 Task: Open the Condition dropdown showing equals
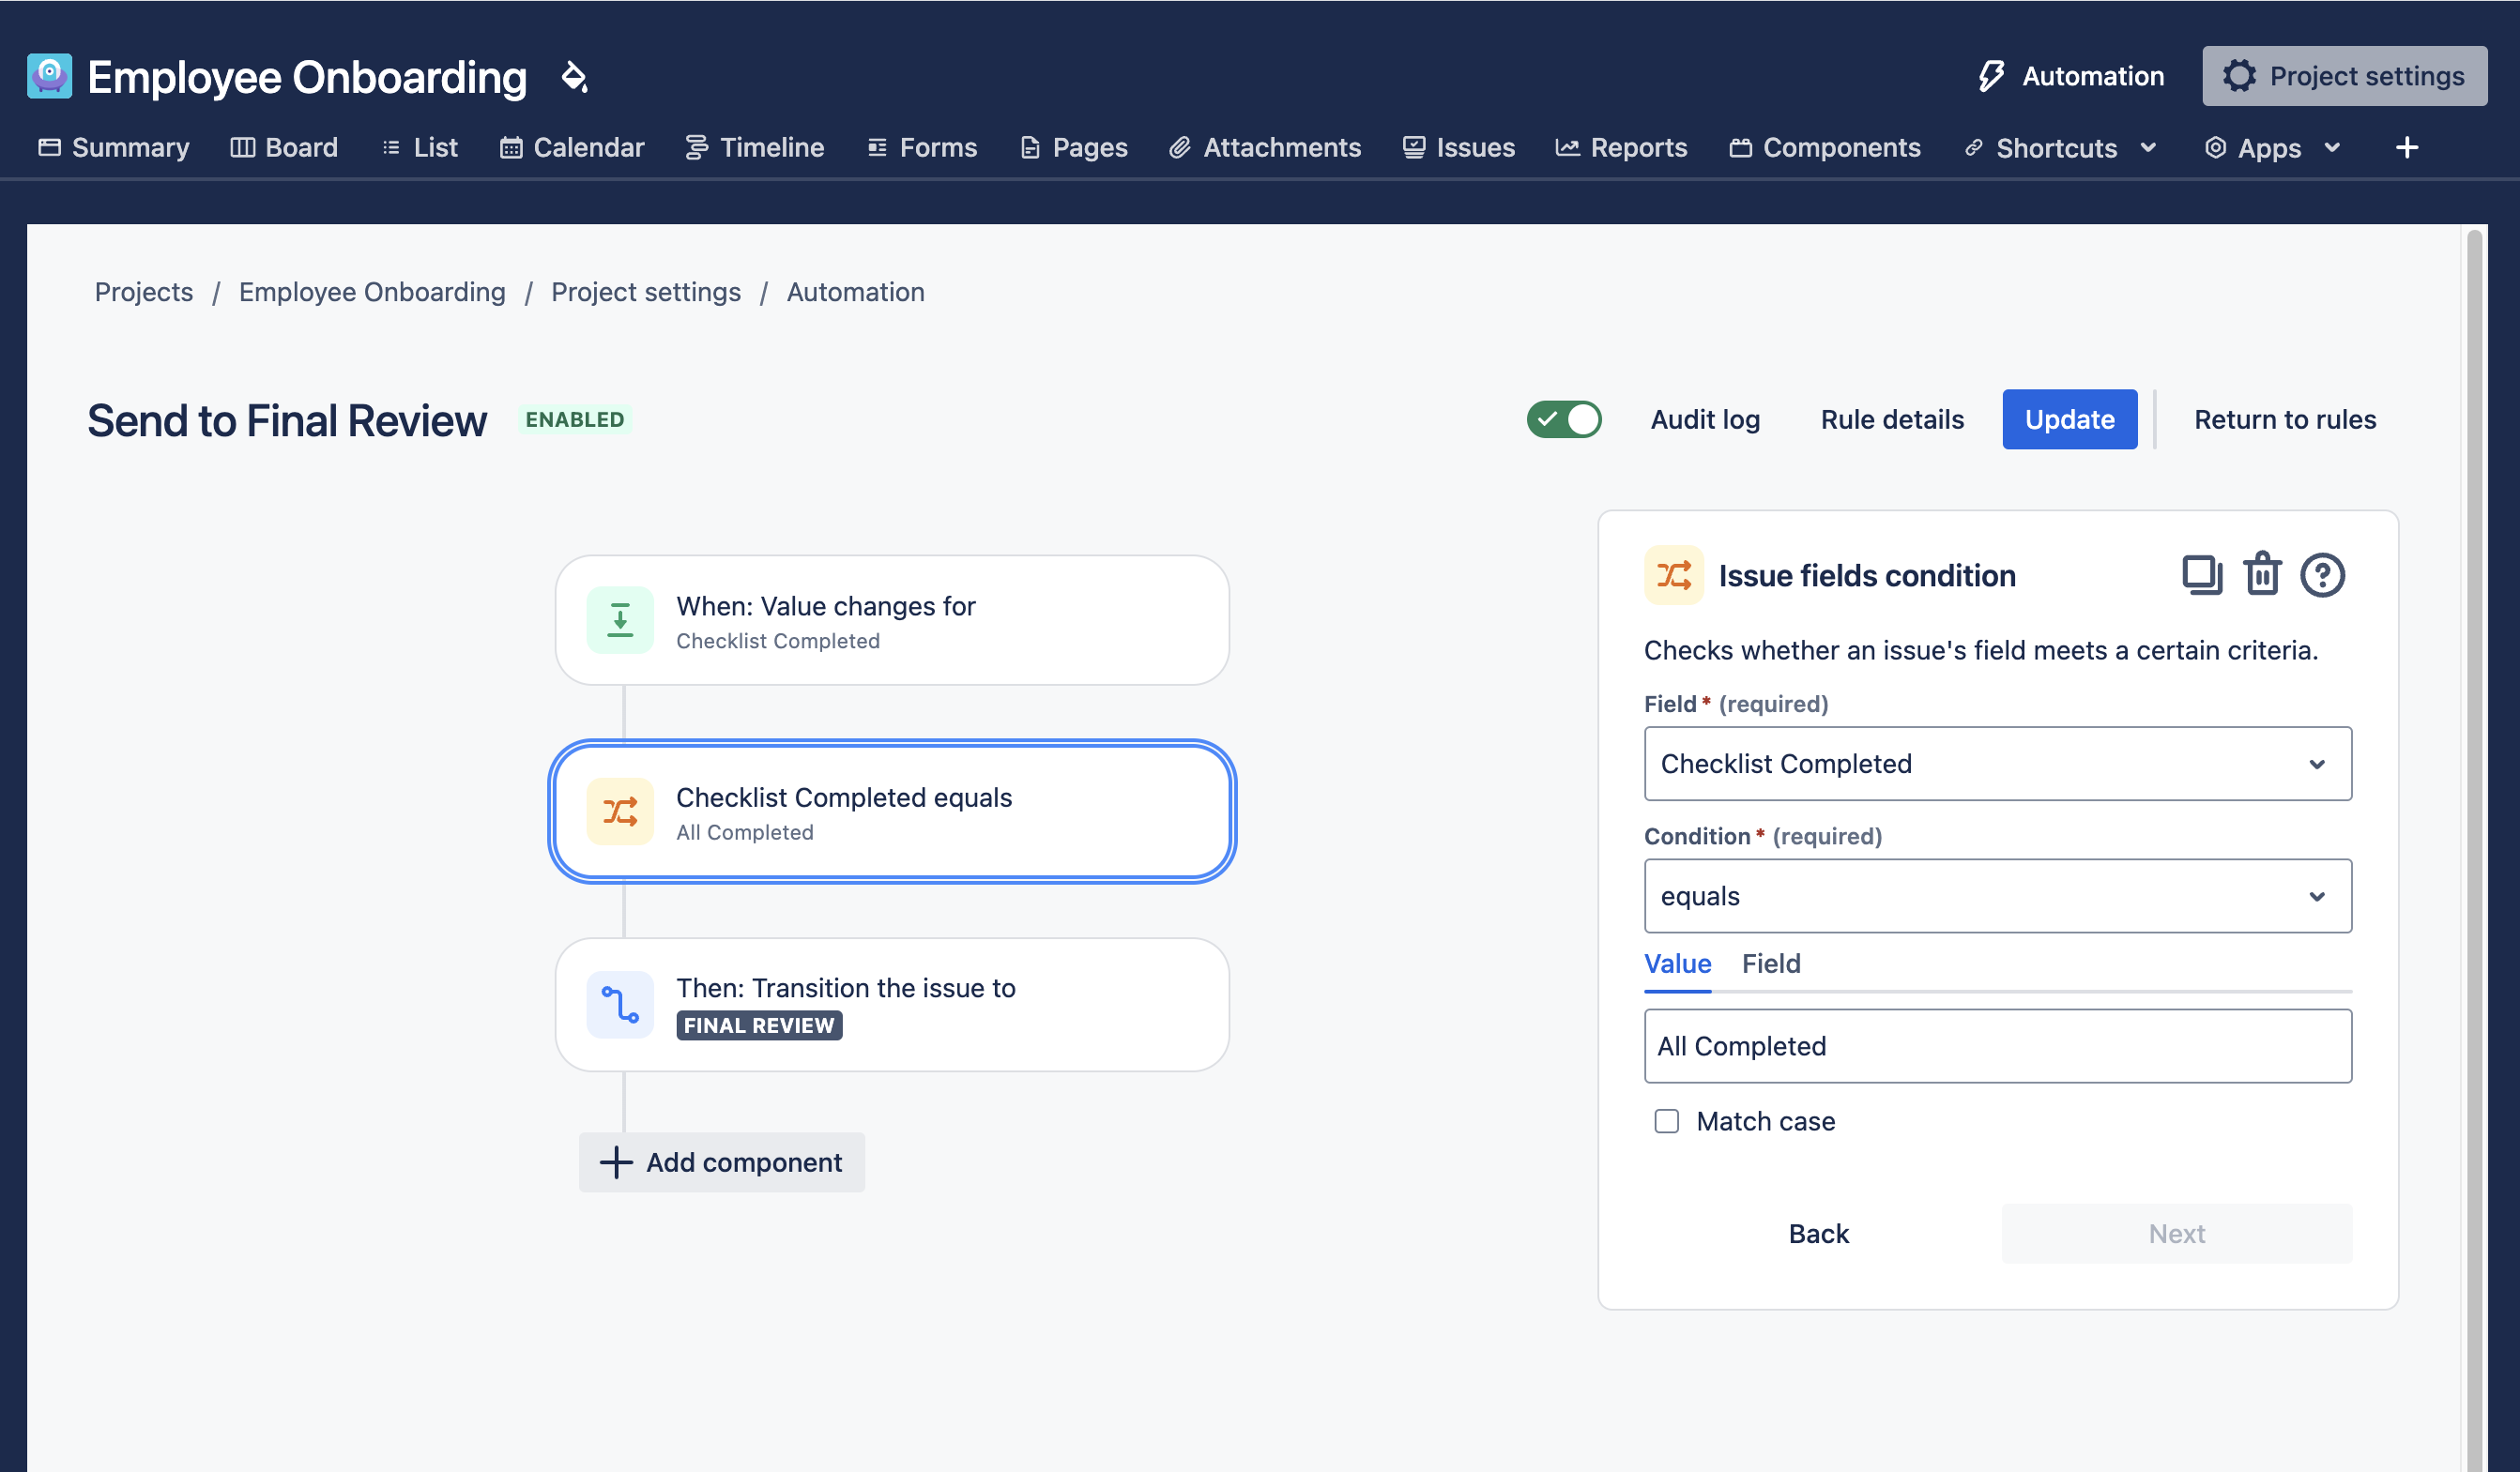click(1997, 896)
